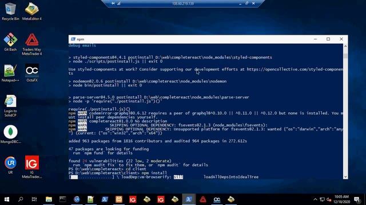Click the opencollective.com styled-components URL text
Screen dimensions: 366x205
pos(295,69)
